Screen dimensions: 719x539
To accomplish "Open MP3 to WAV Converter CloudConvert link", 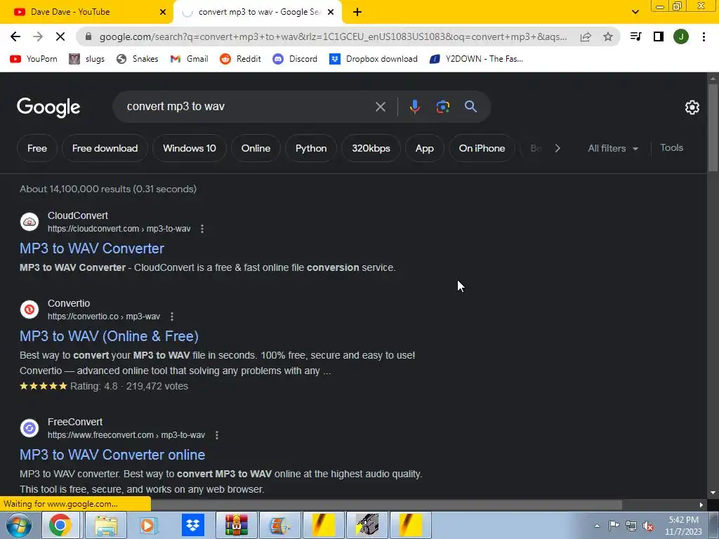I will coord(92,248).
